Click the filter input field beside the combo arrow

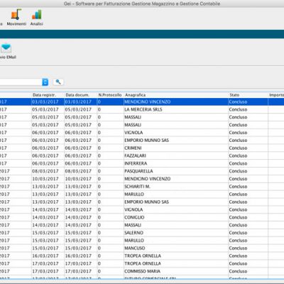click(21, 82)
